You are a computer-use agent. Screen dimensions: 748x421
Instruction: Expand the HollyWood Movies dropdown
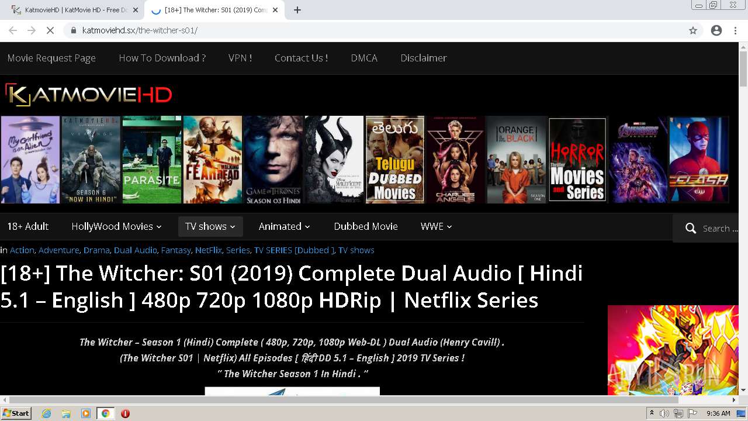tap(116, 226)
